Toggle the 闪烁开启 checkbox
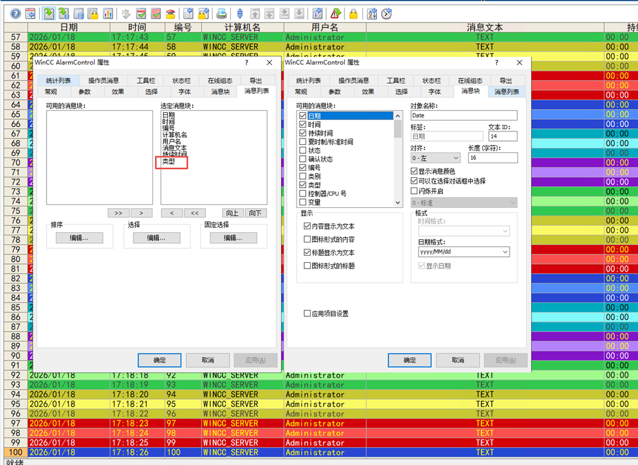Screen dimensions: 638x465 click(x=415, y=191)
